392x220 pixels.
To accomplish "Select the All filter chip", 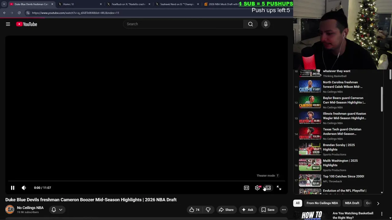I will (298, 203).
